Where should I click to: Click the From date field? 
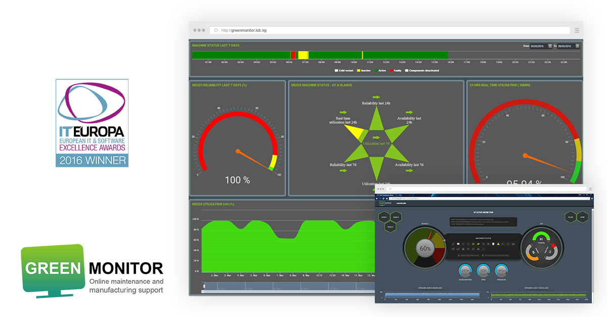pyautogui.click(x=538, y=46)
